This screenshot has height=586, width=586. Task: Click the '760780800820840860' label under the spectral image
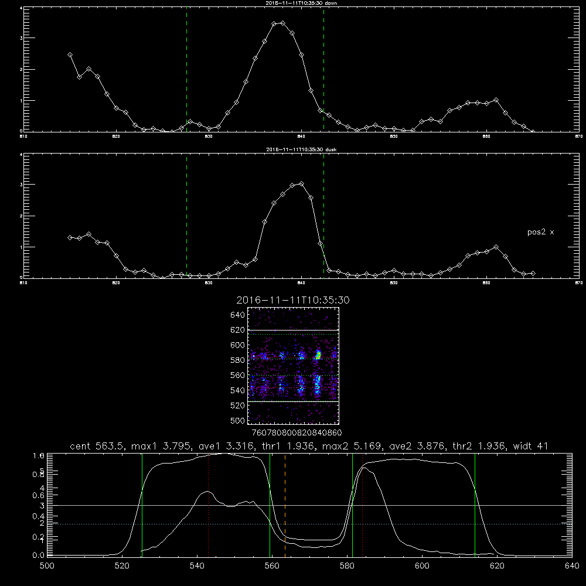click(x=297, y=433)
